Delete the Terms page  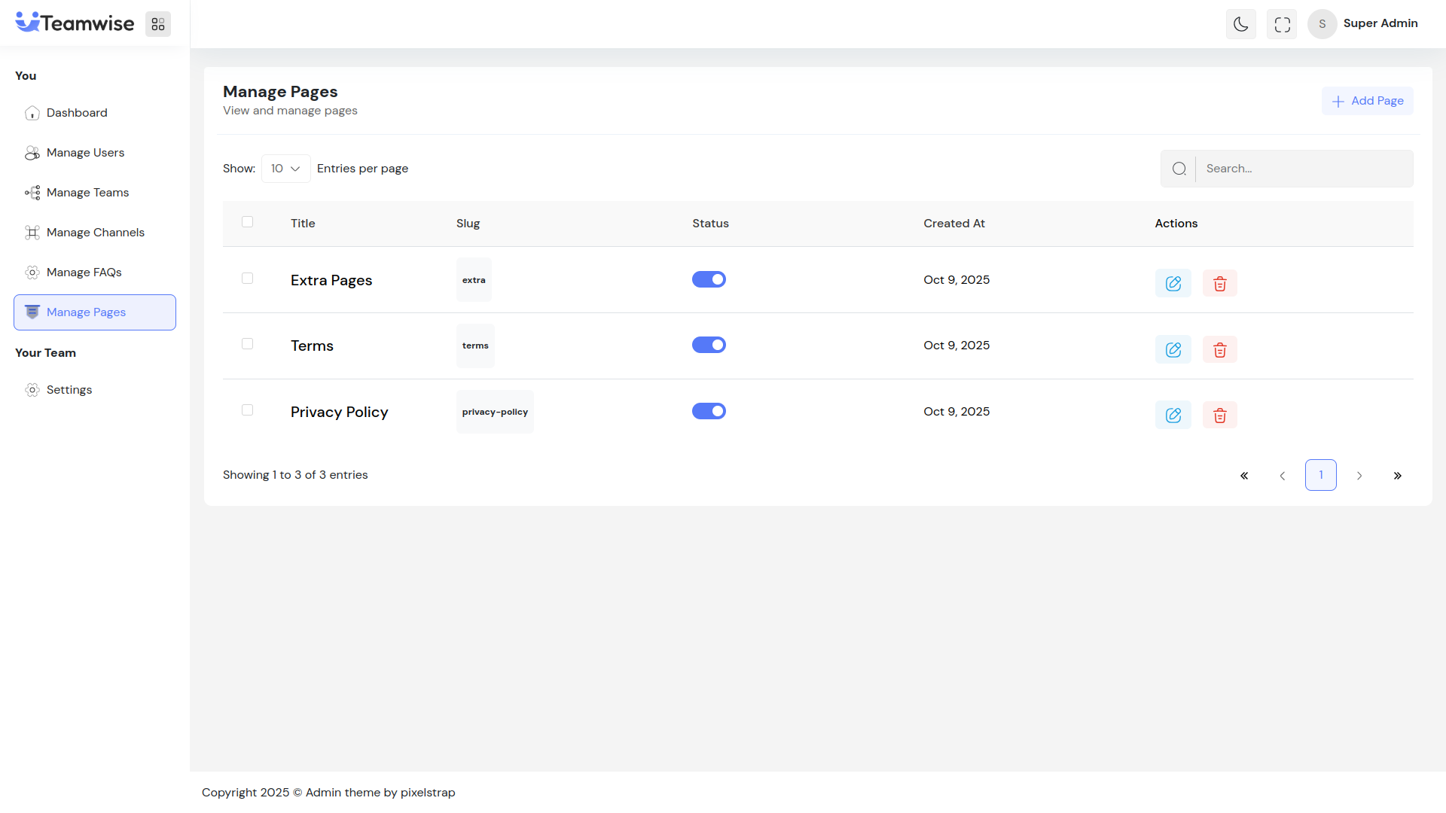point(1219,350)
